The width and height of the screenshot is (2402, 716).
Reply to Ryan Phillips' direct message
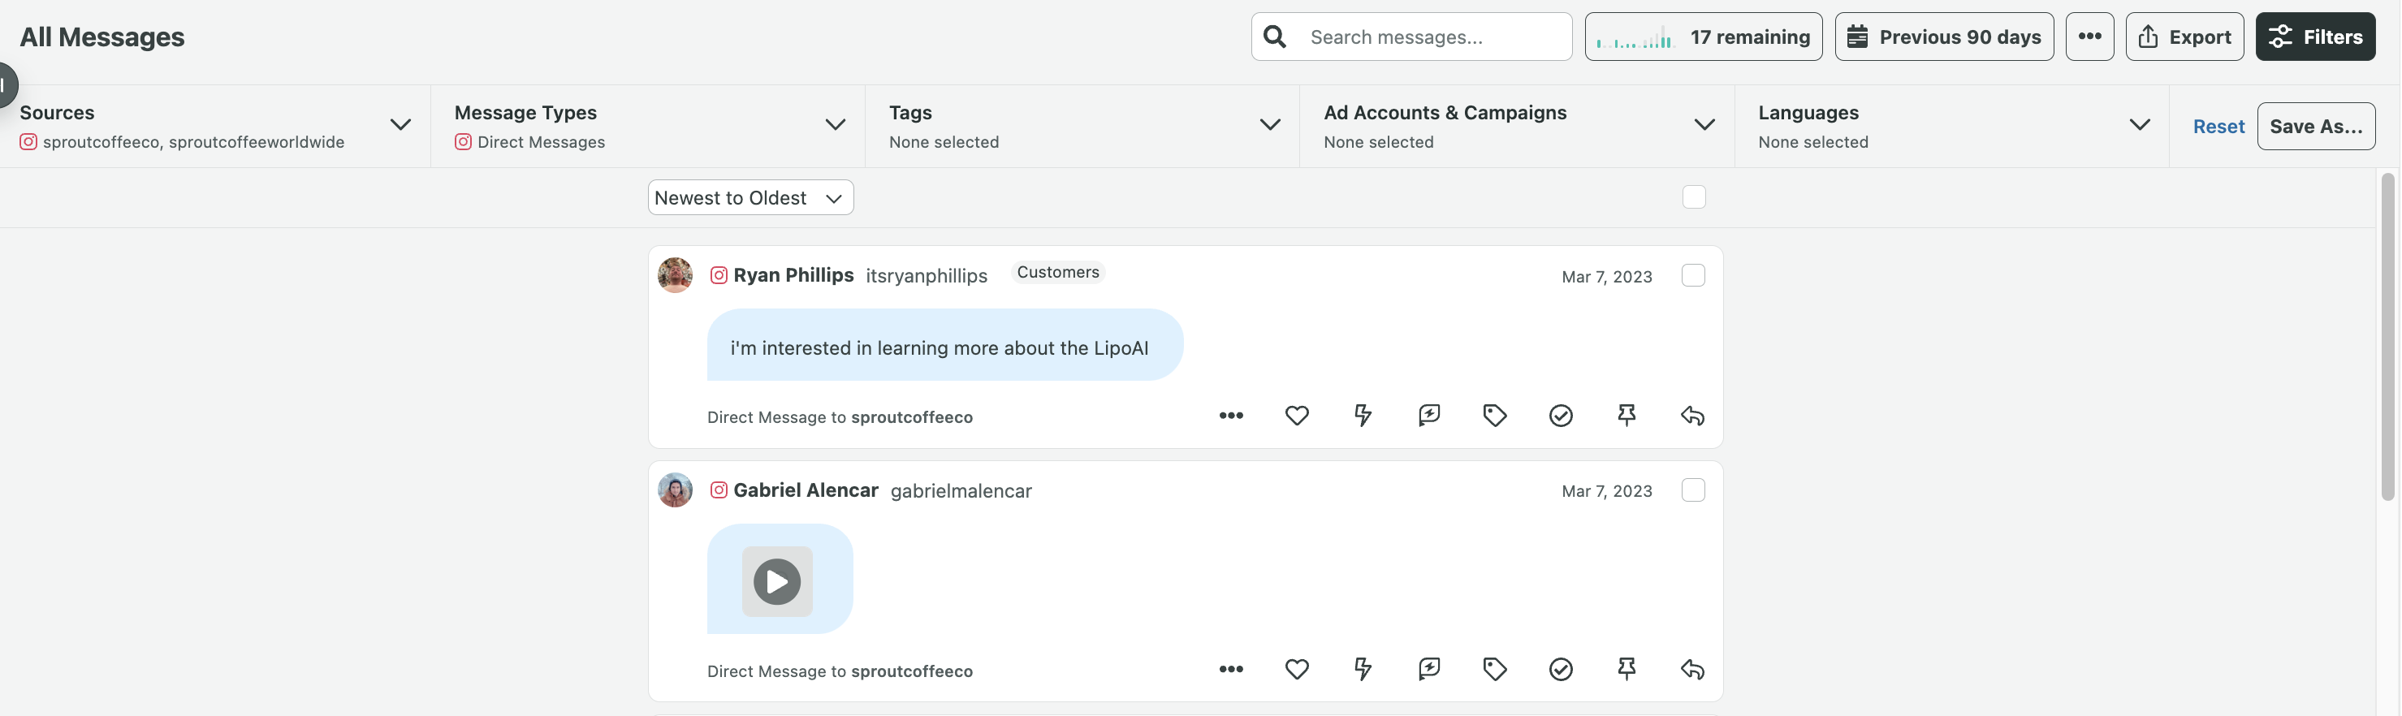pyautogui.click(x=1692, y=416)
